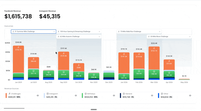Click the Birthdays 30% percentage badge

[95, 97]
